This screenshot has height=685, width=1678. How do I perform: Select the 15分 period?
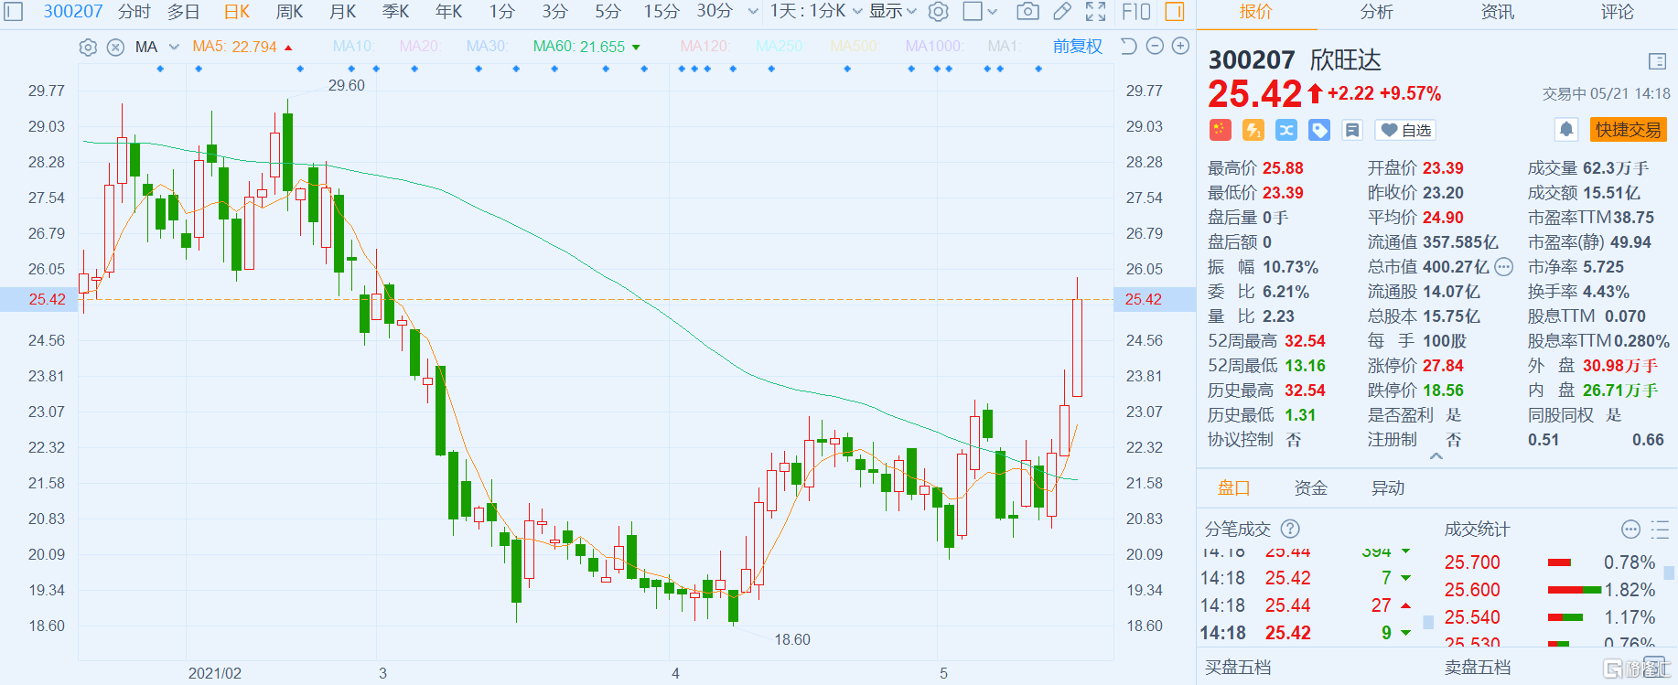click(661, 12)
